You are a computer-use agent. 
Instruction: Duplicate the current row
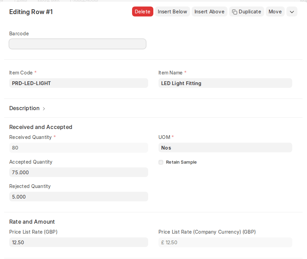pos(247,12)
